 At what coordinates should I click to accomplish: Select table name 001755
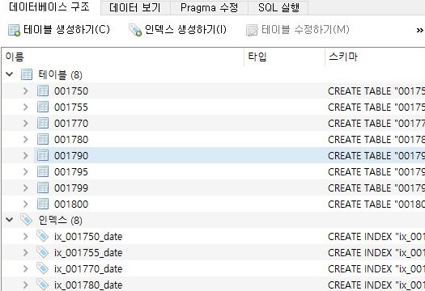pos(71,108)
